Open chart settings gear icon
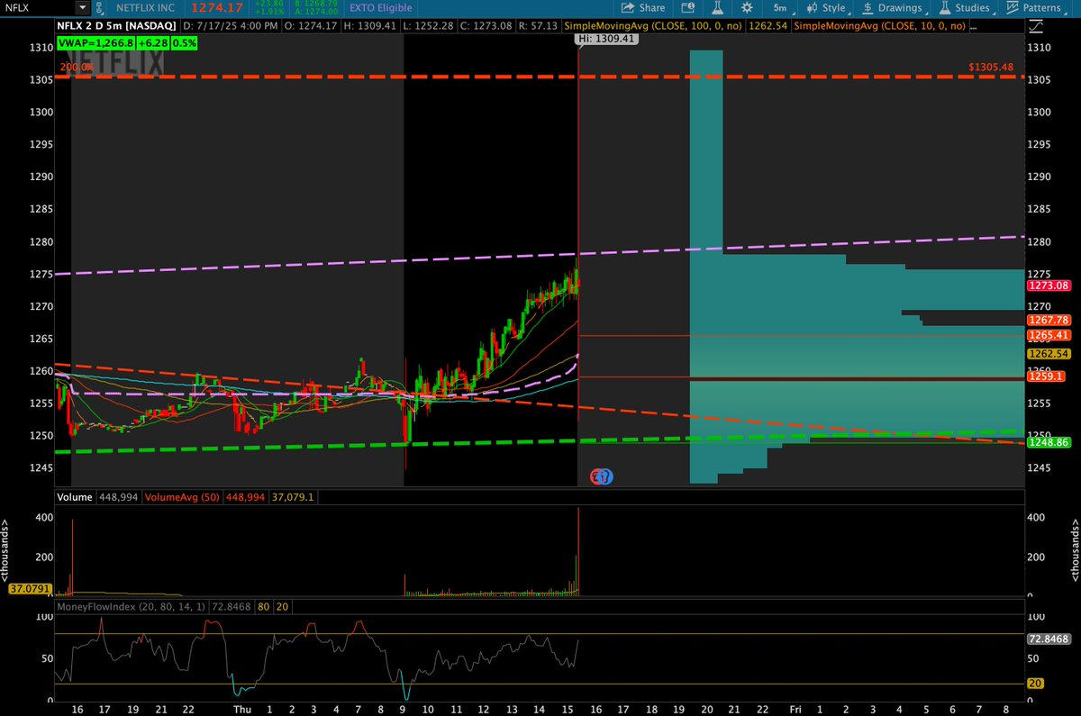The image size is (1081, 716). [747, 7]
